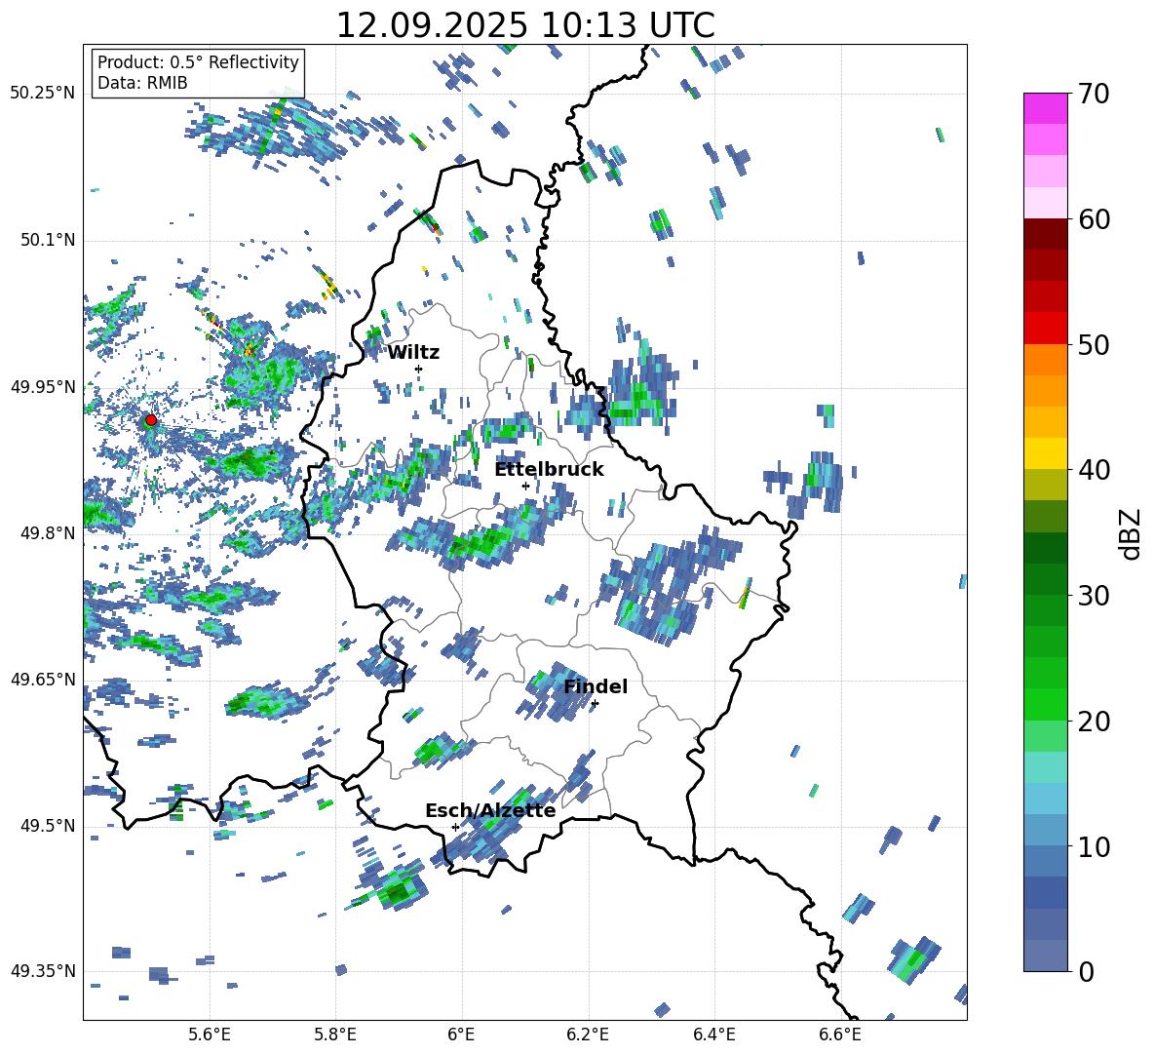The image size is (1154, 1054).
Task: Click the 'Data: RMIB' text
Action: click(x=142, y=83)
